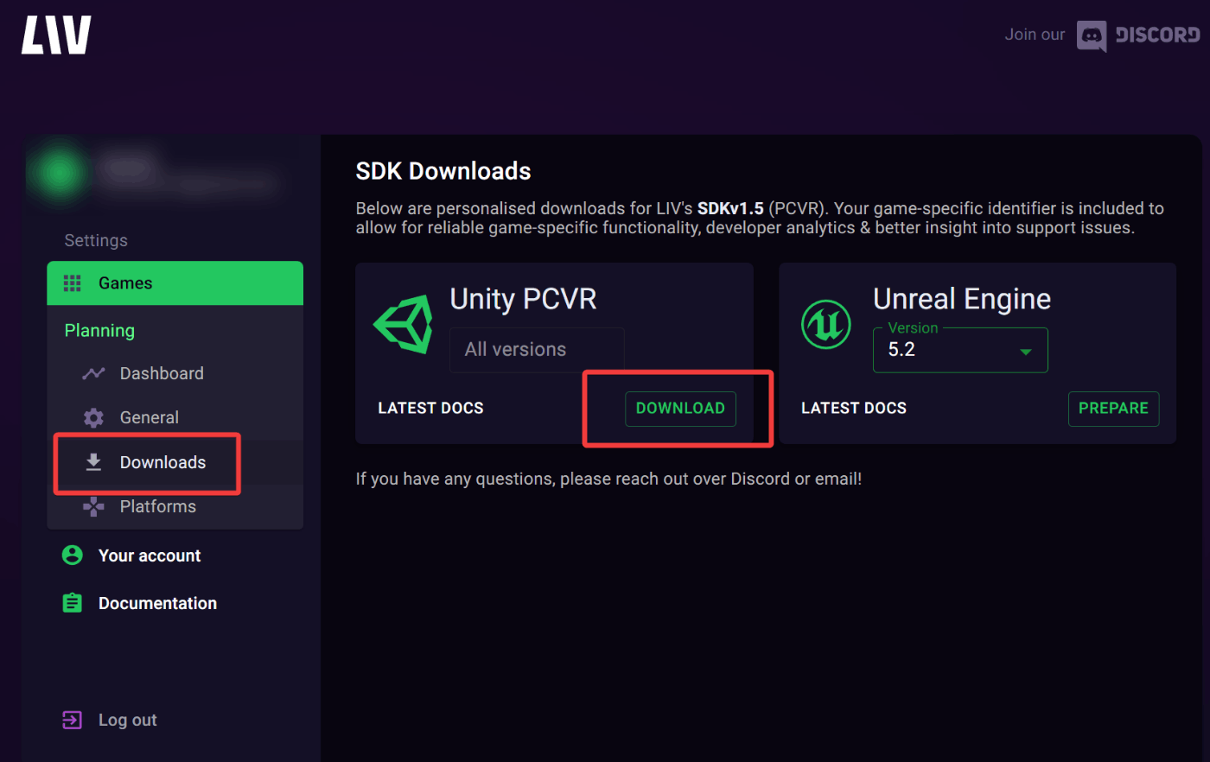Click the All versions field
Screen dimensions: 1210x762
[x=537, y=350]
